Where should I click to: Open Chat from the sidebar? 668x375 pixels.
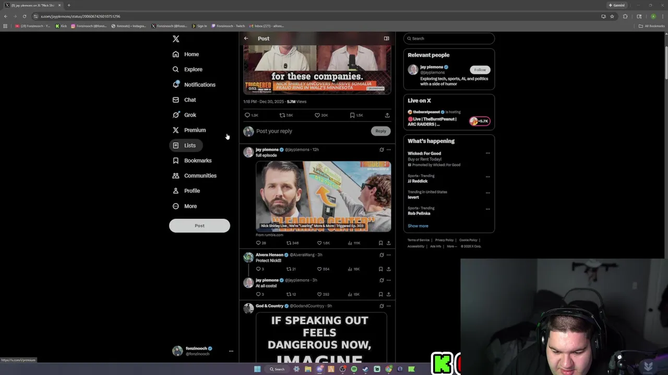pyautogui.click(x=184, y=99)
